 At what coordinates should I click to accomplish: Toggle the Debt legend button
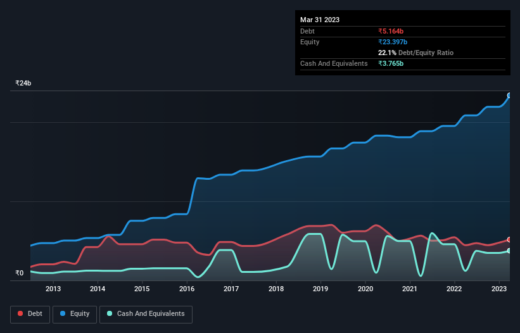(x=30, y=314)
